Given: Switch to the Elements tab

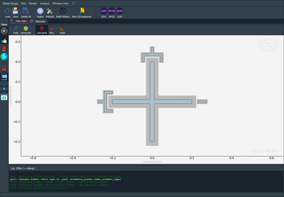Looking at the screenshot, I should [38, 21].
